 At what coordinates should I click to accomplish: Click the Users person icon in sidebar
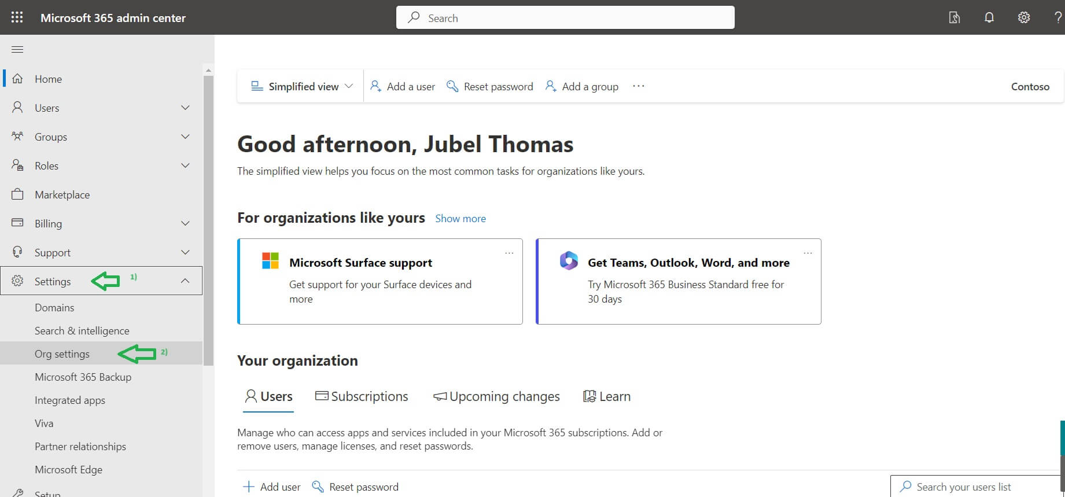click(x=17, y=108)
